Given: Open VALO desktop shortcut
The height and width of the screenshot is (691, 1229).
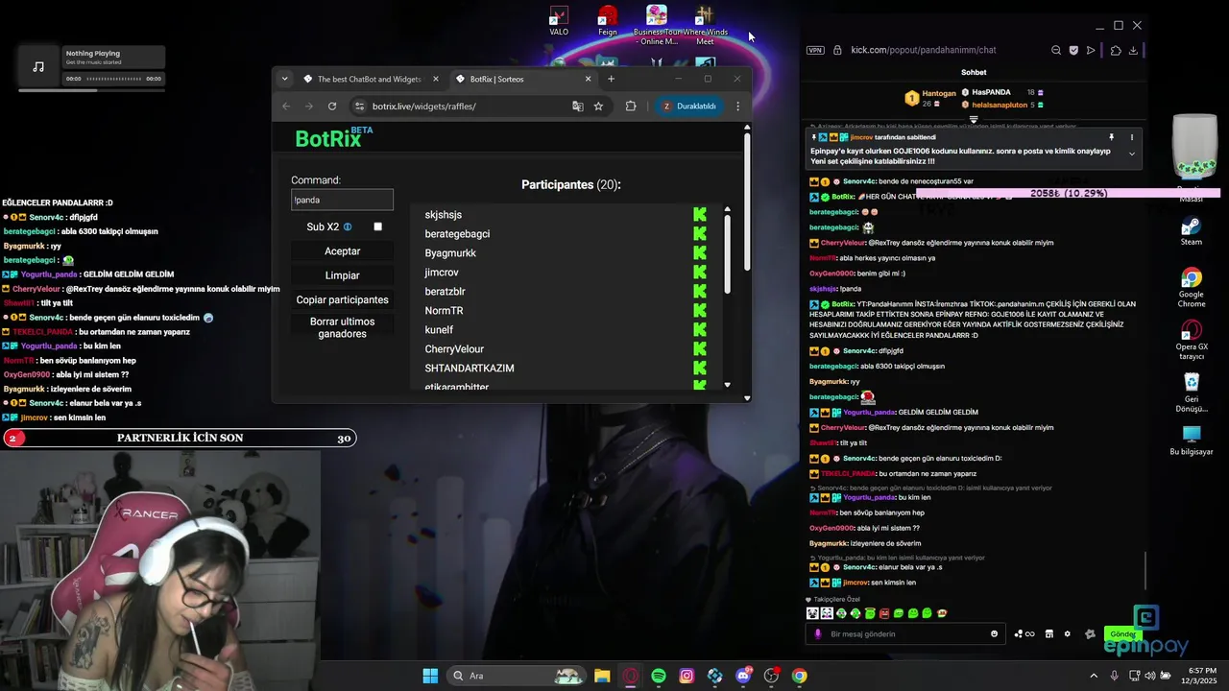Looking at the screenshot, I should pos(559,21).
